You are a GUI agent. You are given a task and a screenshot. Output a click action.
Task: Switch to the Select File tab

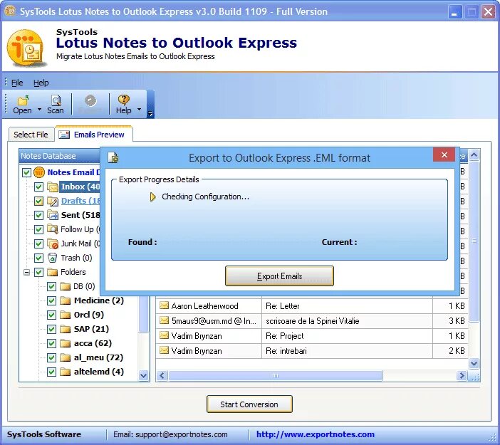tap(31, 135)
